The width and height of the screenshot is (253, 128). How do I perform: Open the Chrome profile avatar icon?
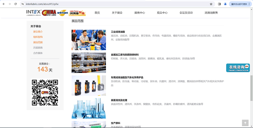click(x=225, y=4)
